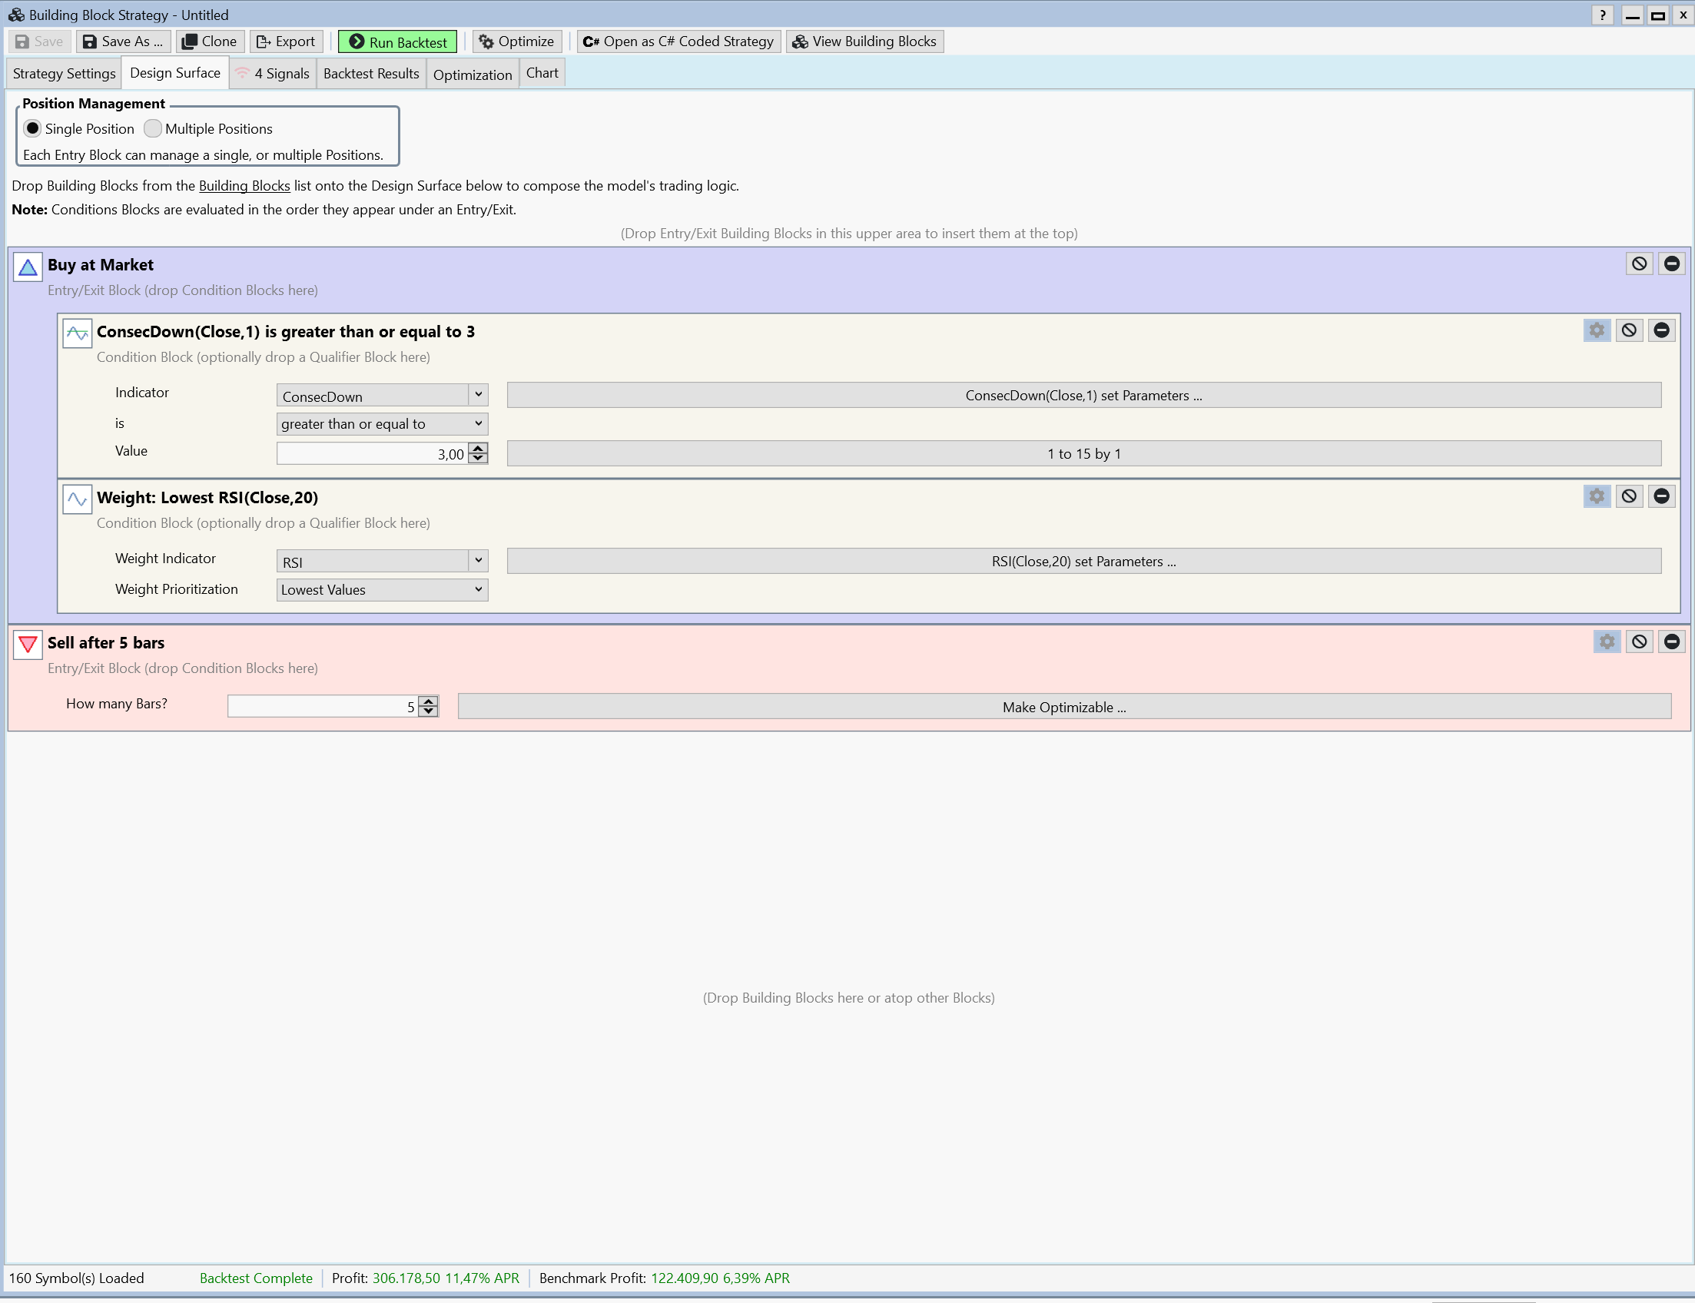Follow the Building Blocks hyperlink

pyautogui.click(x=244, y=186)
